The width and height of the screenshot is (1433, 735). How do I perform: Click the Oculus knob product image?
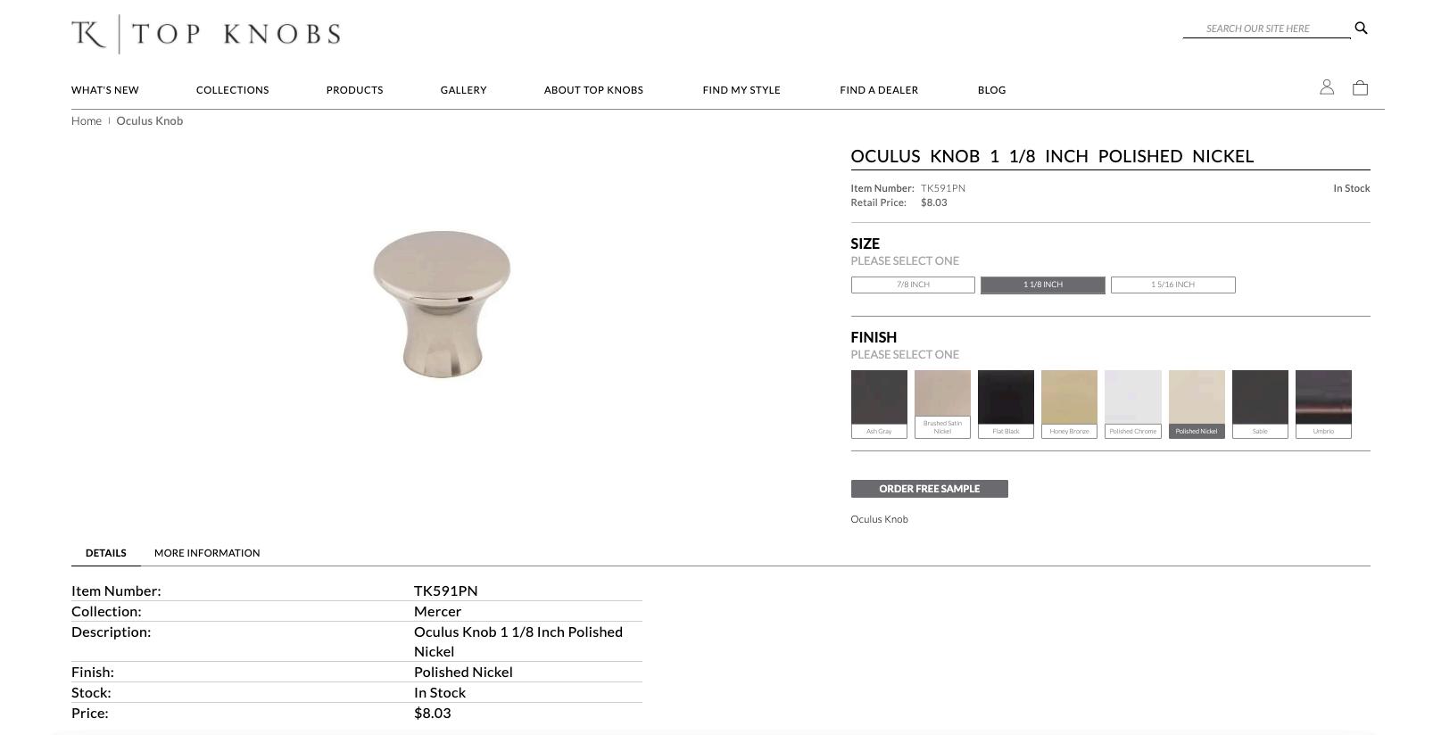point(442,304)
